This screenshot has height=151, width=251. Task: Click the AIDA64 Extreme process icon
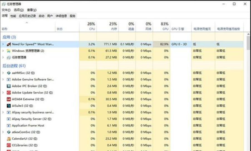pyautogui.click(x=9, y=99)
